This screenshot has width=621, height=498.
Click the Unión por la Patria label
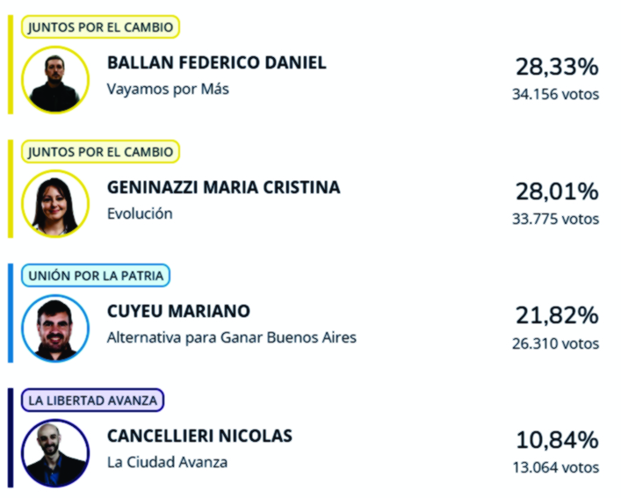click(x=96, y=276)
